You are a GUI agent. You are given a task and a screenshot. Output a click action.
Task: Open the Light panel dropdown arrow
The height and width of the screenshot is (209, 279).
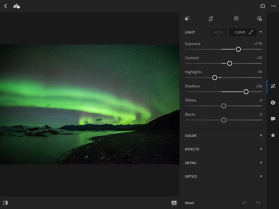pyautogui.click(x=260, y=32)
